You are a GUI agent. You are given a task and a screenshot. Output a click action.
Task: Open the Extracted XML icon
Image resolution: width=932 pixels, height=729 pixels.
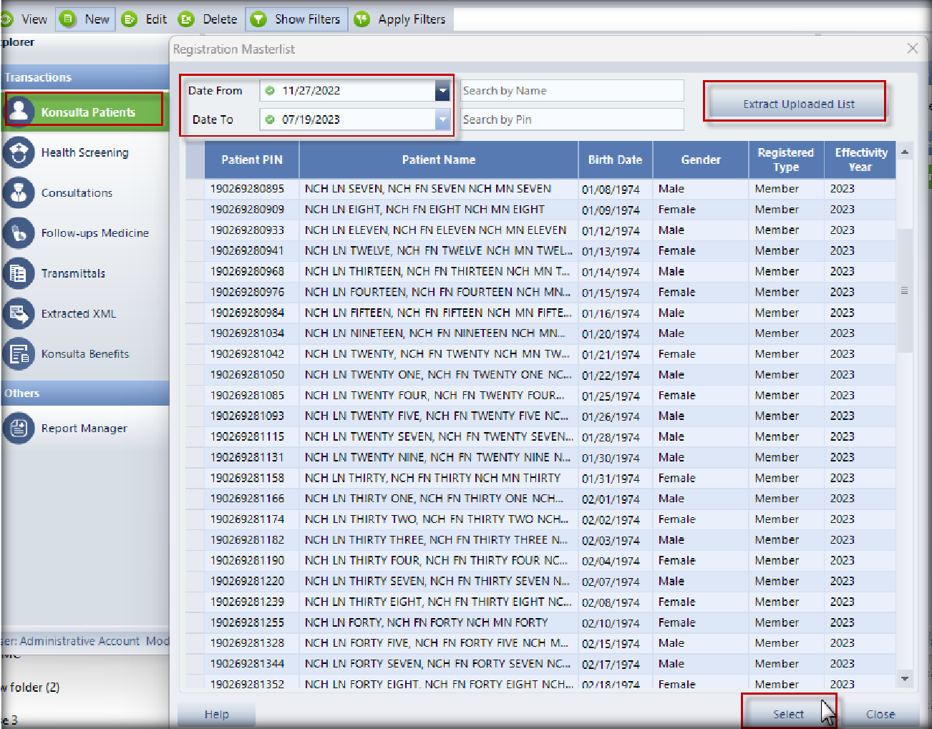[x=19, y=313]
